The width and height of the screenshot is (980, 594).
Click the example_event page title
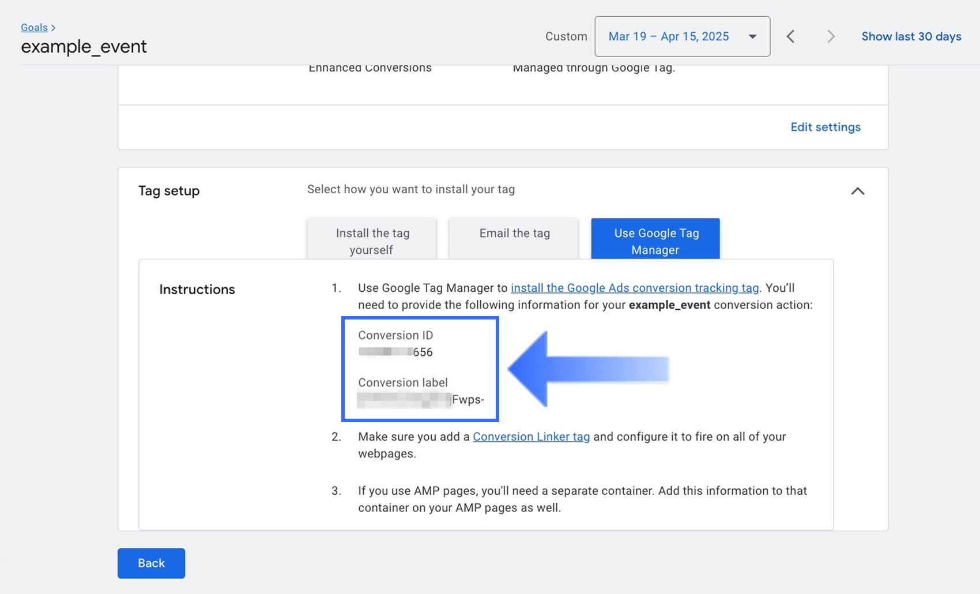coord(84,47)
